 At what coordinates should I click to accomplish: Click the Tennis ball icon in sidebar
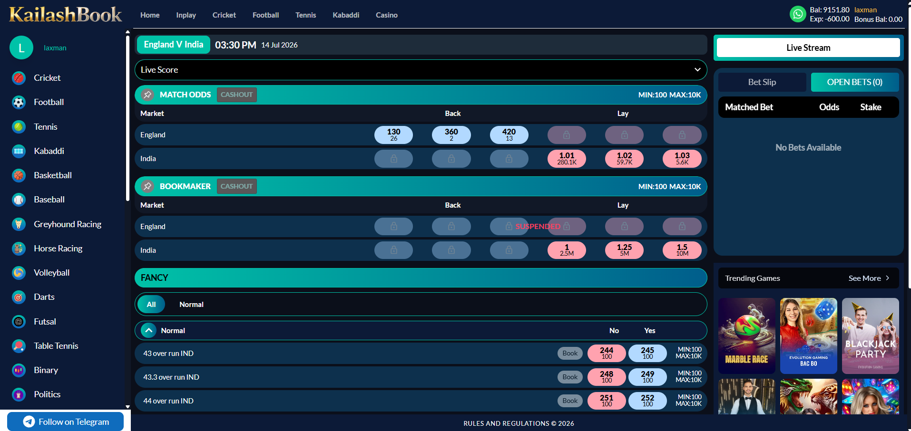tap(19, 127)
